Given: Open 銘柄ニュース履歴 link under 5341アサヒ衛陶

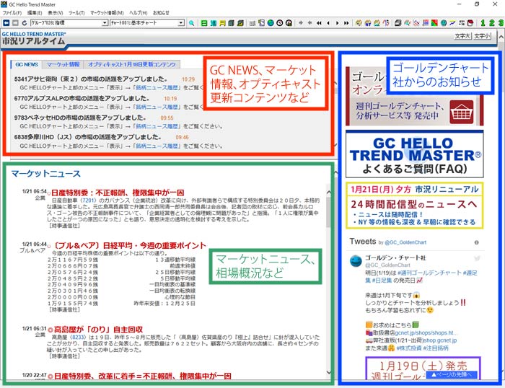Looking at the screenshot, I should [x=157, y=87].
